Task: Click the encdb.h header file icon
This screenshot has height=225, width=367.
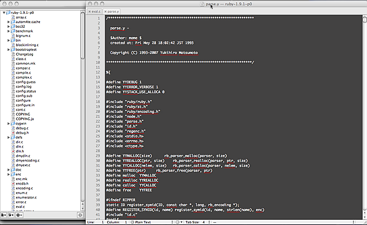Action: 13,183
